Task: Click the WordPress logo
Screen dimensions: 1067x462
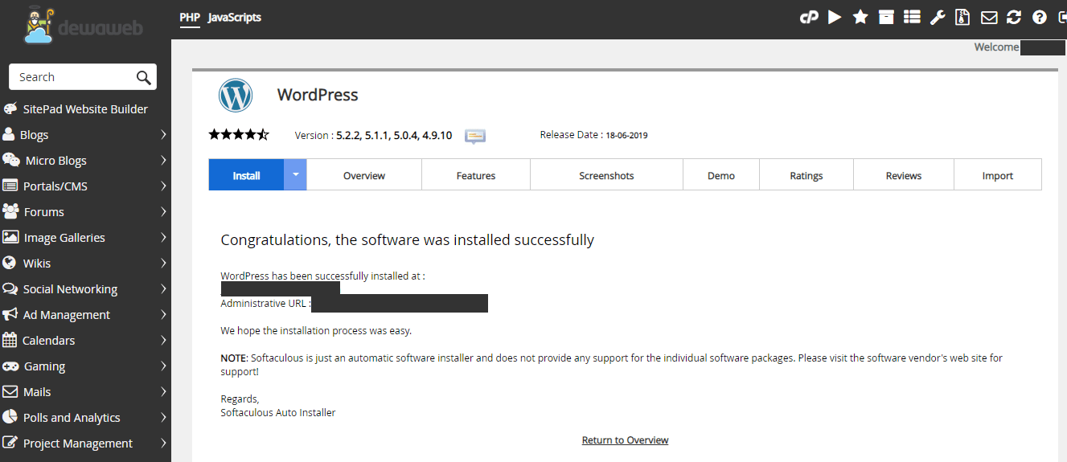Action: click(236, 95)
